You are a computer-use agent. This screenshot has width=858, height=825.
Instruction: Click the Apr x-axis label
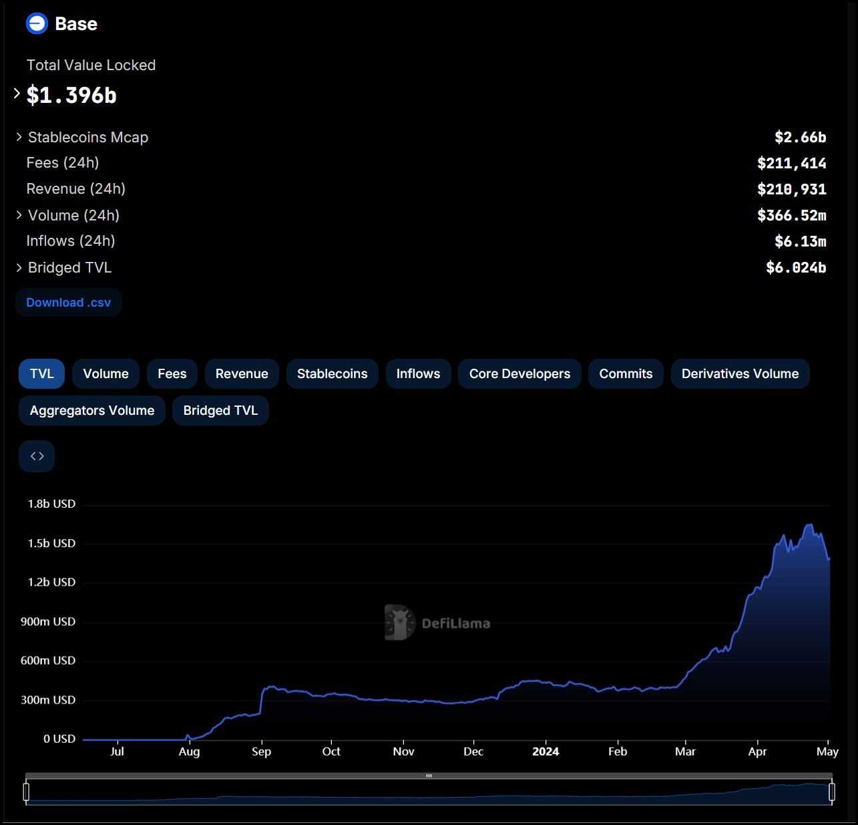pos(757,752)
